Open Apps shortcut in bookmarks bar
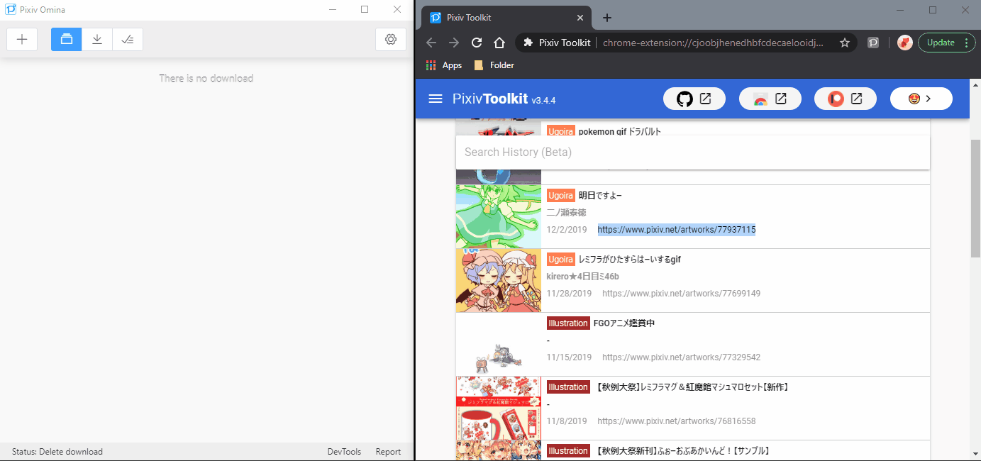The height and width of the screenshot is (461, 981). (x=444, y=65)
